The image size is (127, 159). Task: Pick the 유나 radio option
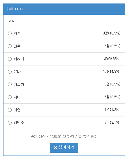(x=10, y=72)
